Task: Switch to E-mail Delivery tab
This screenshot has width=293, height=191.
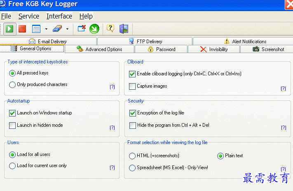Action: click(48, 41)
